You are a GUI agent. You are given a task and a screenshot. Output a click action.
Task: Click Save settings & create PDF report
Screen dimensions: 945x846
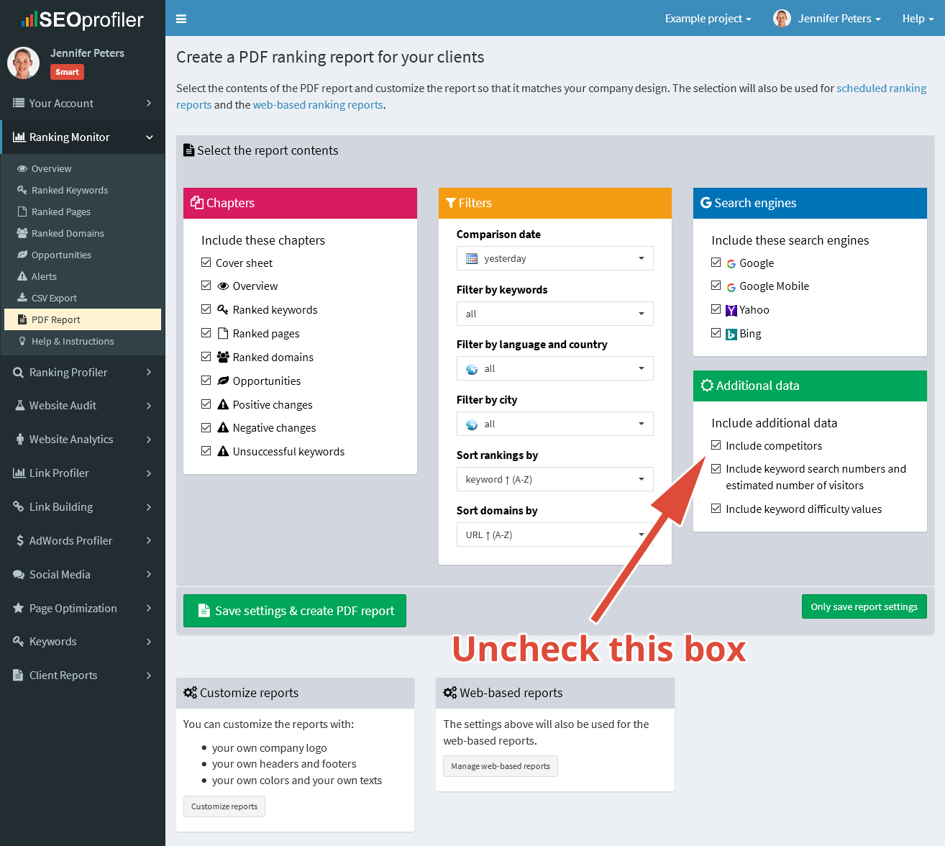tap(295, 611)
